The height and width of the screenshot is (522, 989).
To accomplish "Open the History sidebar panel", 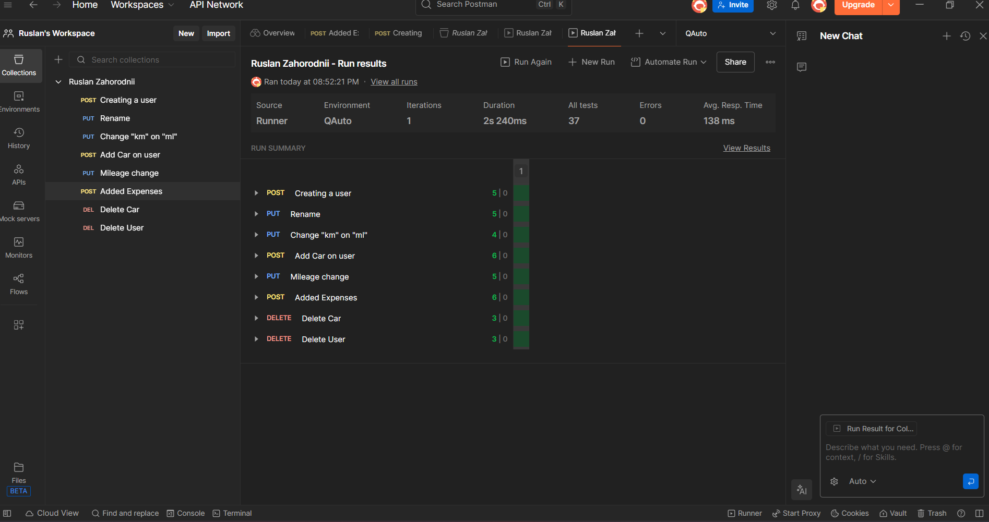I will [19, 138].
